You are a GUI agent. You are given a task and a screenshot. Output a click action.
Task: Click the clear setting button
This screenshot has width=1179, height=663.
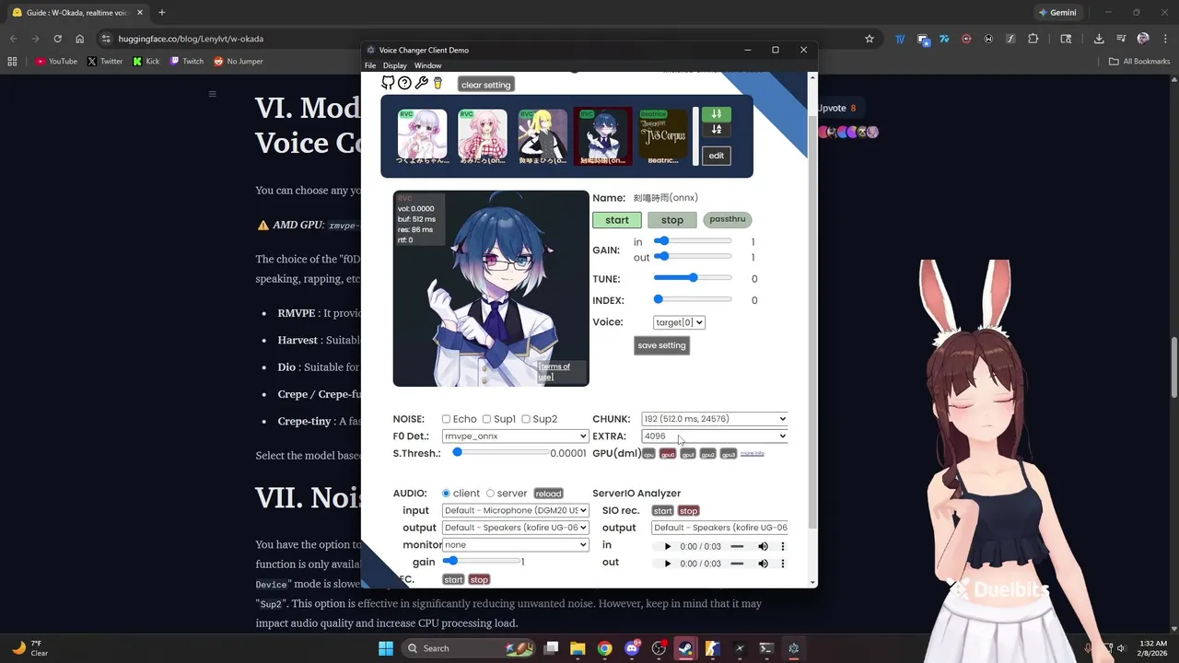point(485,85)
